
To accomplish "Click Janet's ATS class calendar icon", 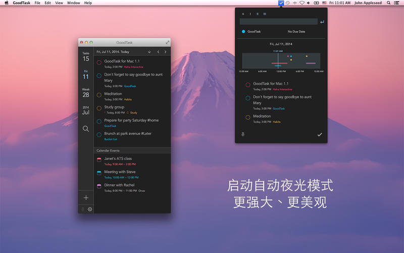I will point(99,160).
